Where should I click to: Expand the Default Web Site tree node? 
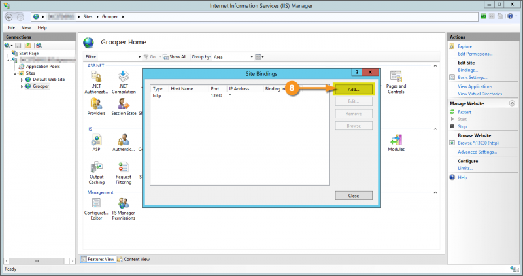[22, 80]
